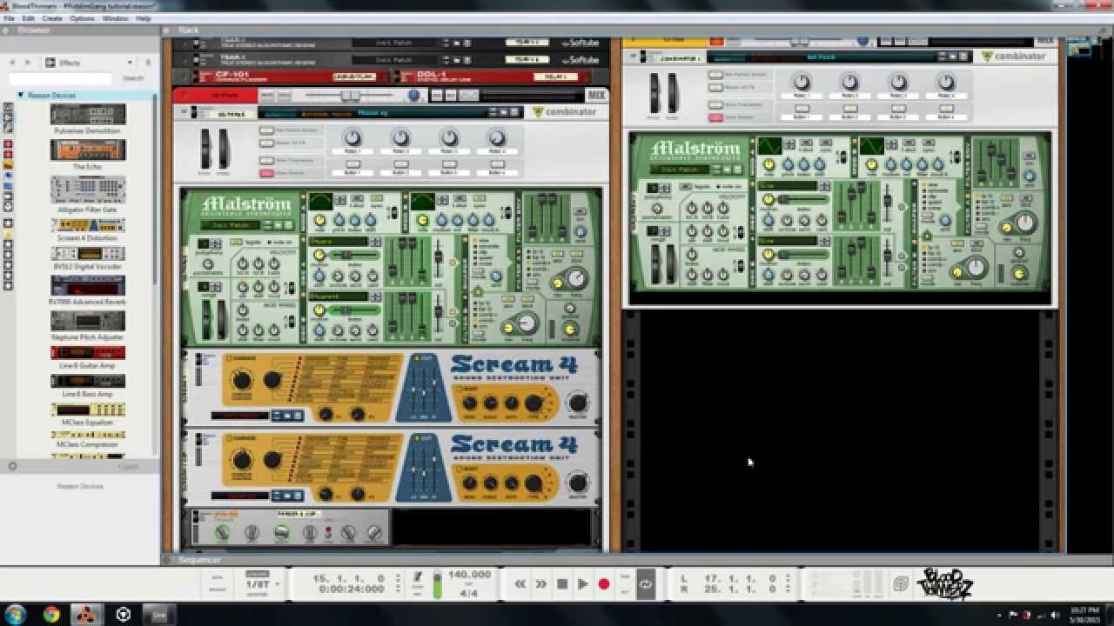The width and height of the screenshot is (1114, 626).
Task: Click the mix channel level fader
Action: 350,96
